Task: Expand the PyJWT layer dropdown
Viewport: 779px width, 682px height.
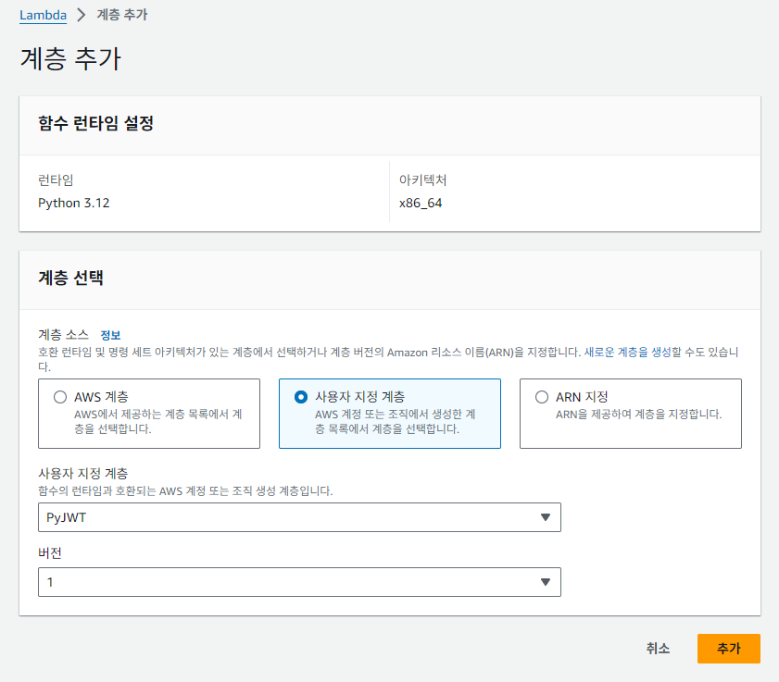Action: tap(299, 517)
